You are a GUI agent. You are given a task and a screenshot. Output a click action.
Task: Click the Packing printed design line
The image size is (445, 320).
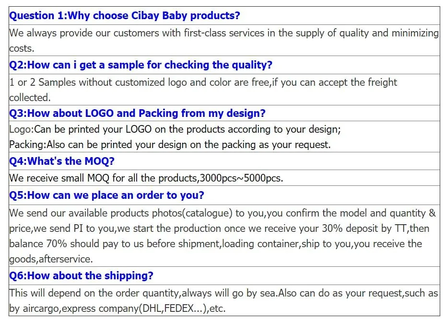170,145
